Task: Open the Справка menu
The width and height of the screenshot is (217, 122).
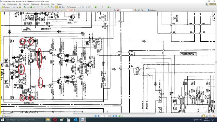Action: point(59,4)
